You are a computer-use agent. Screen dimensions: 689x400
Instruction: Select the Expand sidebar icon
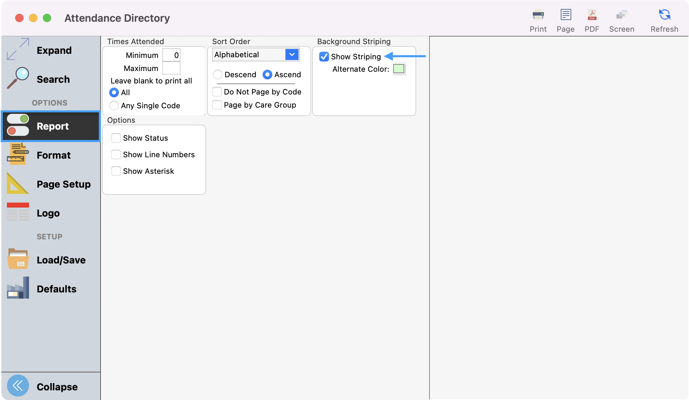click(x=18, y=49)
